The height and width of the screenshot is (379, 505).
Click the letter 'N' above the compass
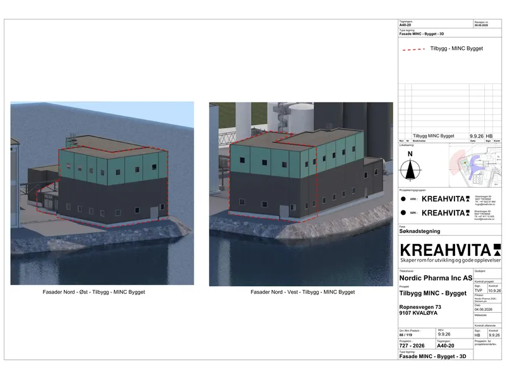pyautogui.click(x=410, y=154)
